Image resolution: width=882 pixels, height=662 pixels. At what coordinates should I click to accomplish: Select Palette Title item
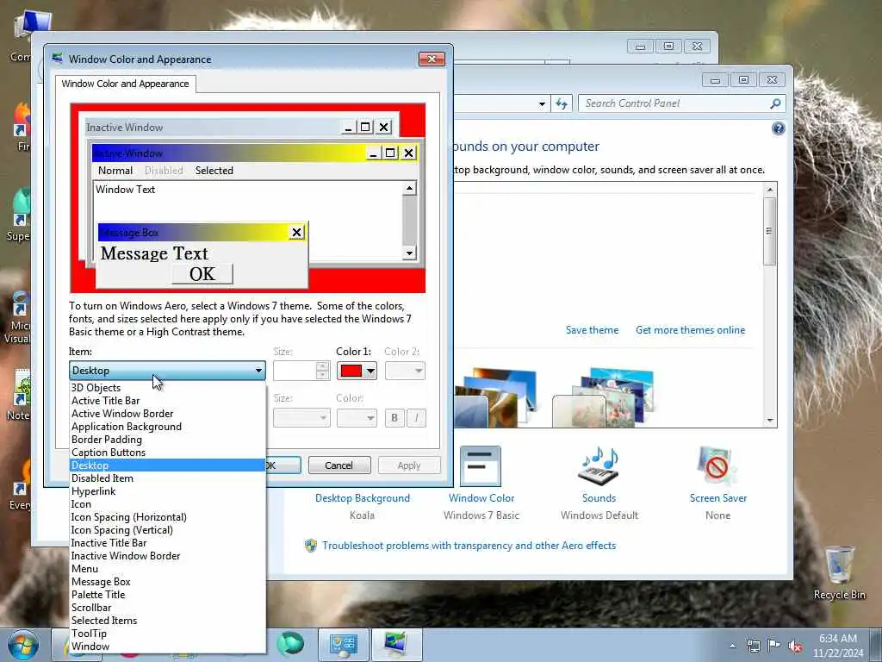(168, 595)
